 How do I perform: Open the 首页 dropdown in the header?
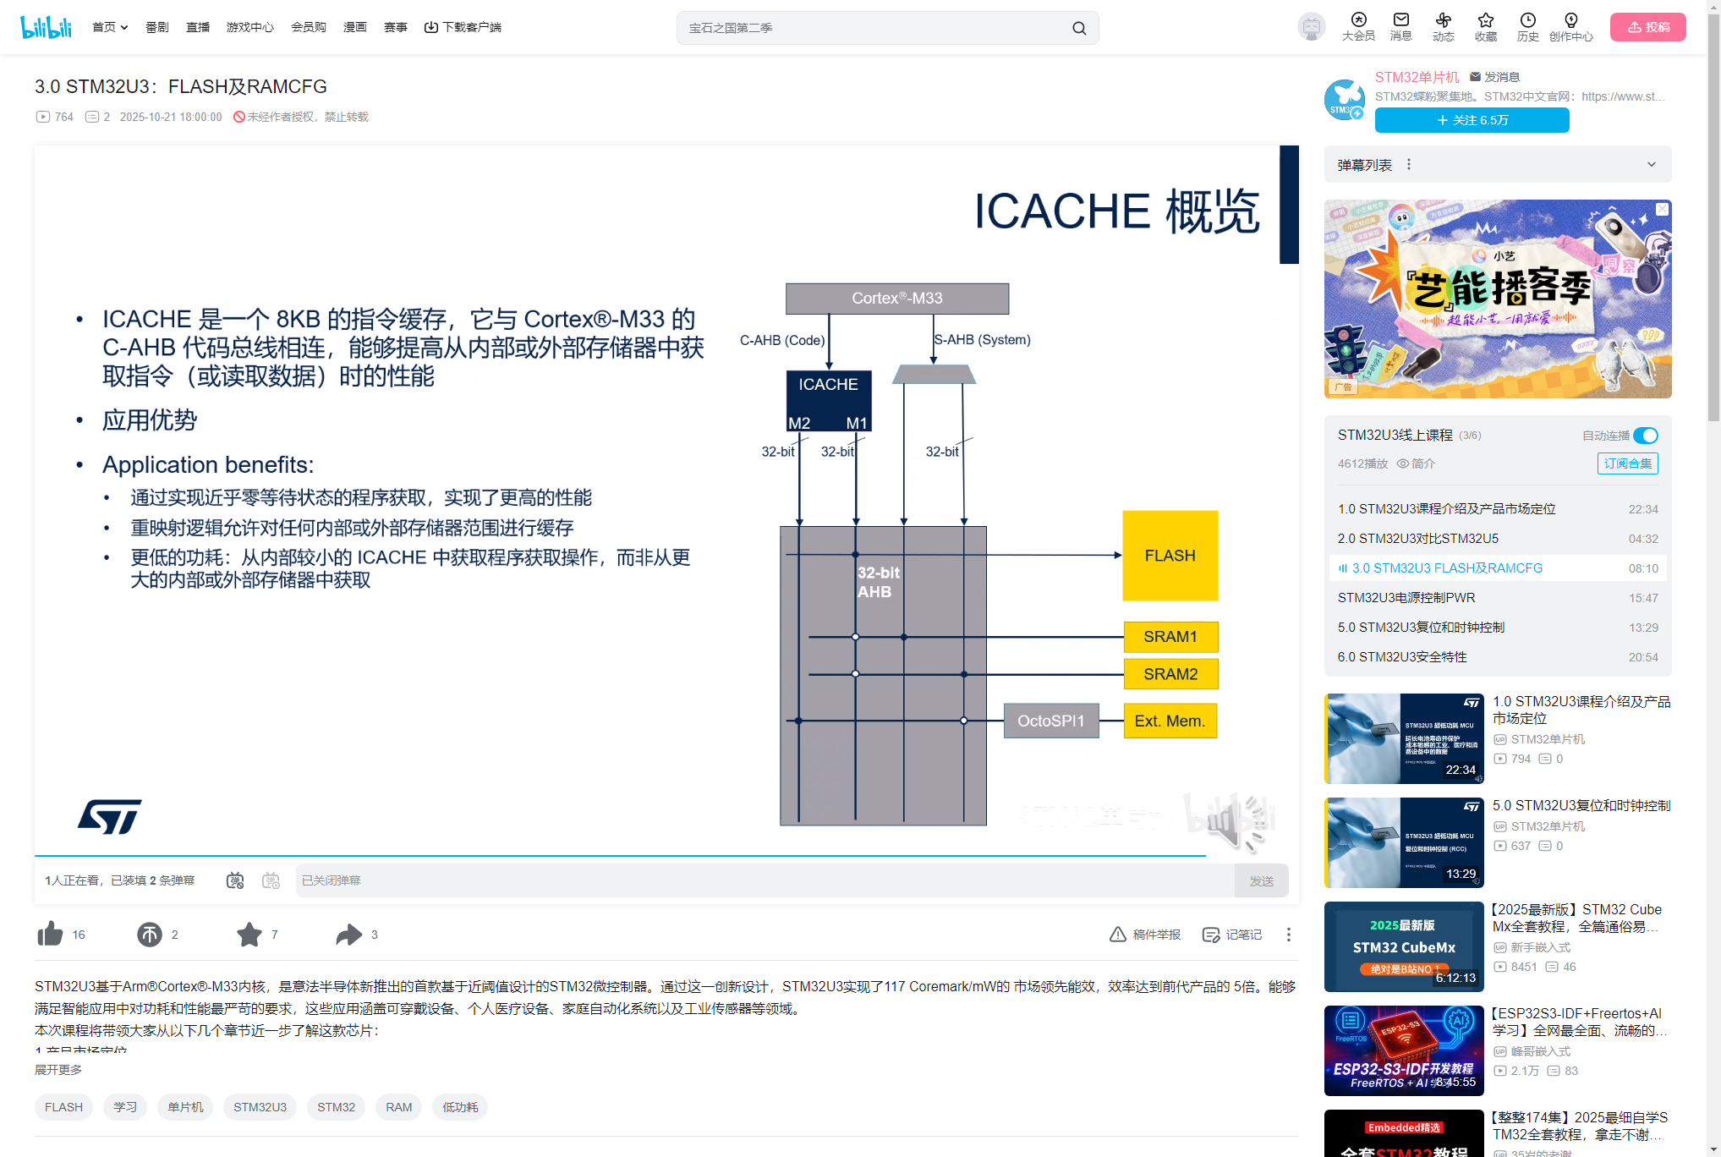point(110,27)
